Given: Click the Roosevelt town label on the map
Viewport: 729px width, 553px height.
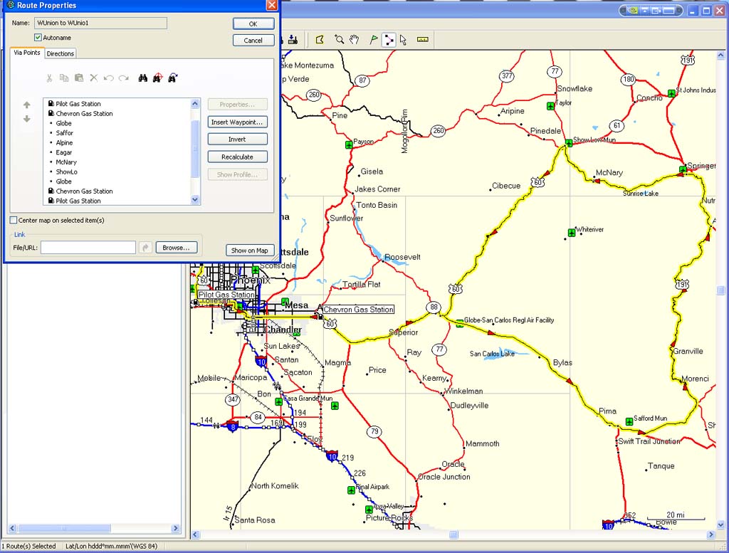Looking at the screenshot, I should (x=402, y=257).
